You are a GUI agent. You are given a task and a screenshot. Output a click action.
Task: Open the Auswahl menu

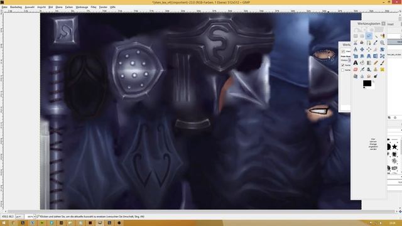(x=30, y=7)
